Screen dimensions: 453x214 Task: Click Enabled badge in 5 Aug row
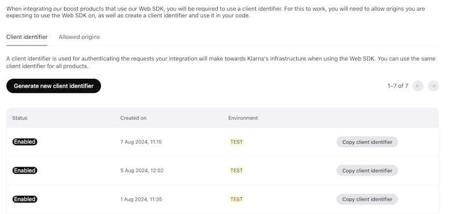click(25, 170)
